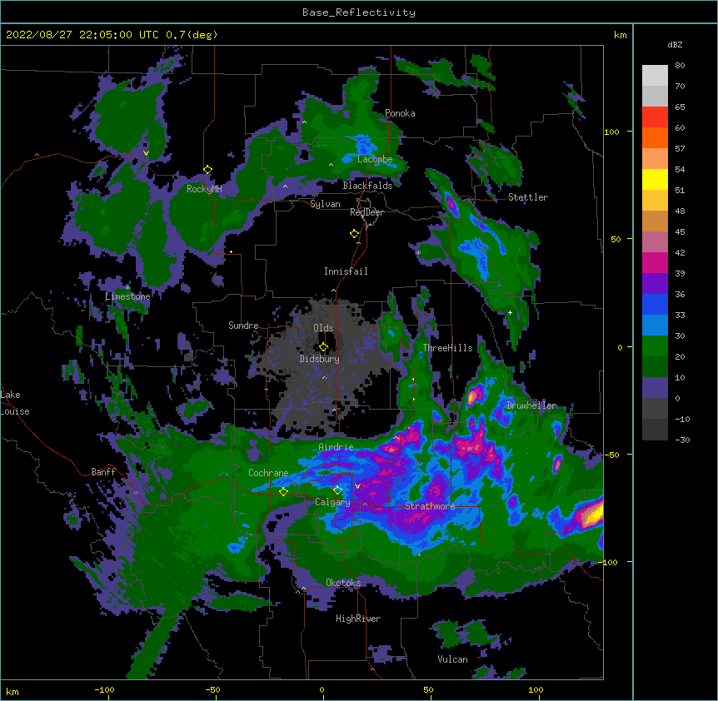Image resolution: width=718 pixels, height=701 pixels.
Task: Pick the purple 36-39 dBZ legend band
Action: (655, 283)
